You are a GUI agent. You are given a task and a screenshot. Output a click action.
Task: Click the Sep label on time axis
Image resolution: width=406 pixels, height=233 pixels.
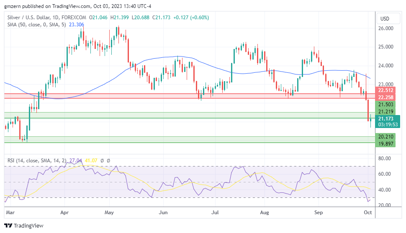pos(319,213)
